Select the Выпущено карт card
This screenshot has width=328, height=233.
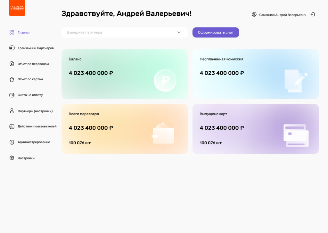[x=255, y=129]
